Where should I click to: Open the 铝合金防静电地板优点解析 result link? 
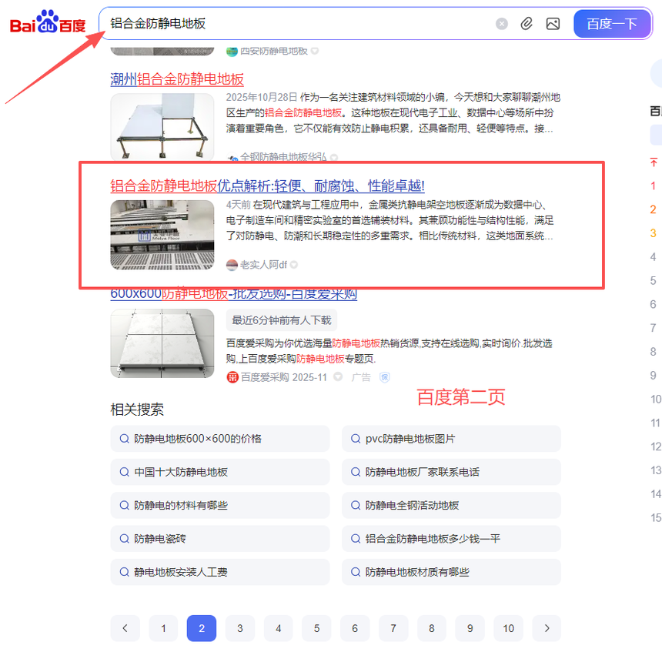coord(267,186)
